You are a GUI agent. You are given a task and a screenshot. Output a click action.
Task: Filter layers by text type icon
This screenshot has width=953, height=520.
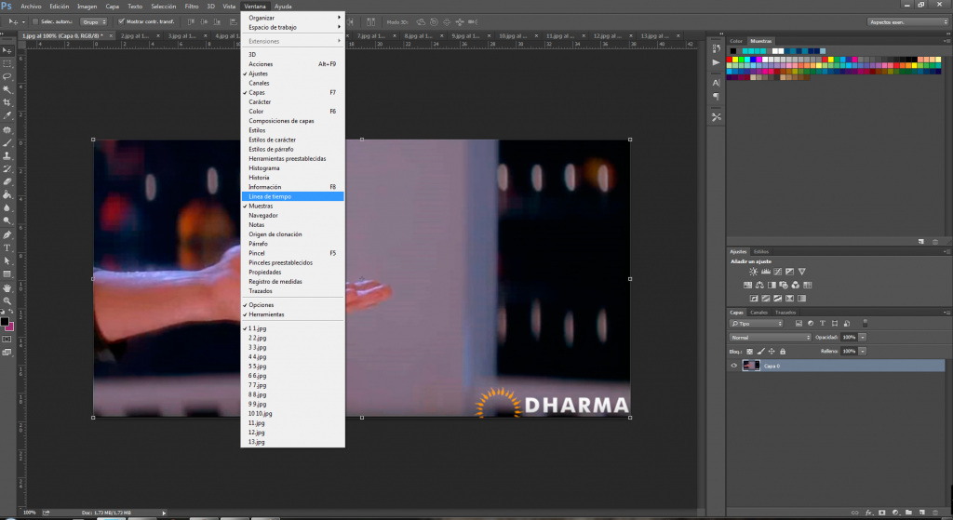coord(823,323)
